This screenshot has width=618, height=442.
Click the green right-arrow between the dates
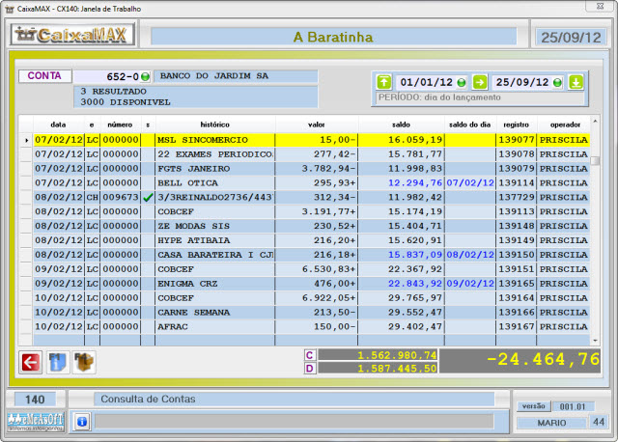coord(480,82)
